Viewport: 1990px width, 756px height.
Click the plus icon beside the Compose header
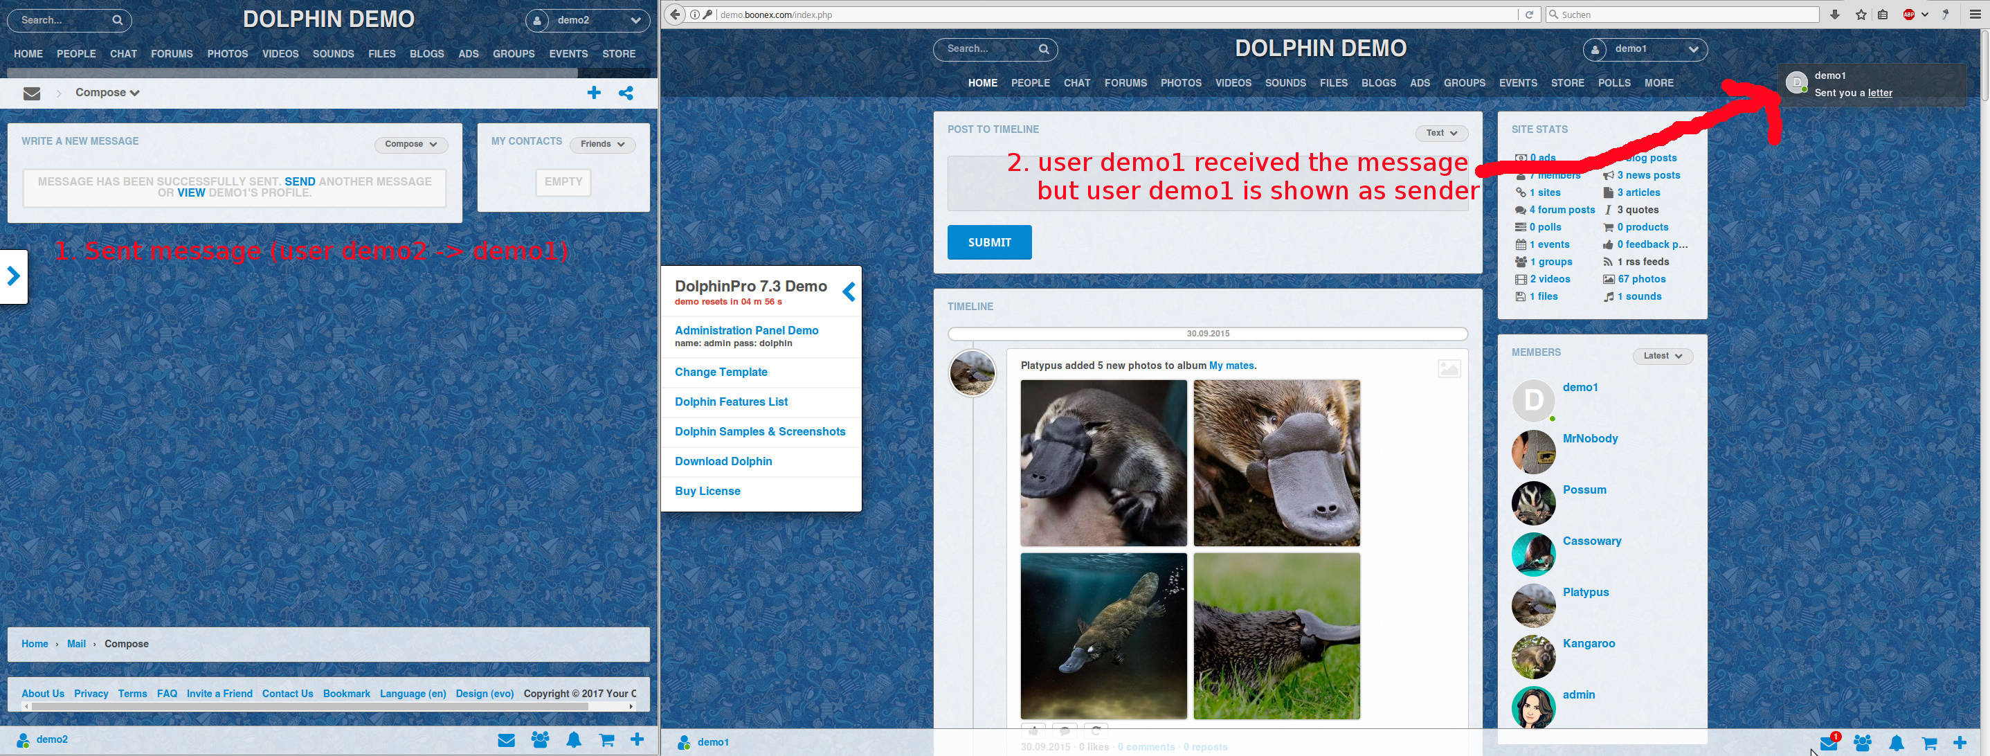593,93
